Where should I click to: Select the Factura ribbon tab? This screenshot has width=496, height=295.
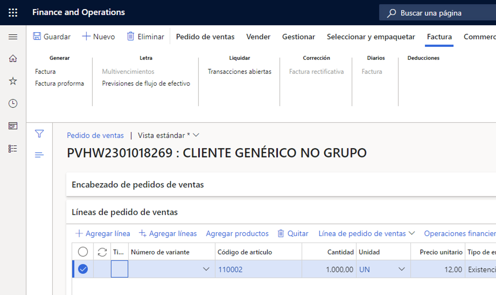coord(439,37)
